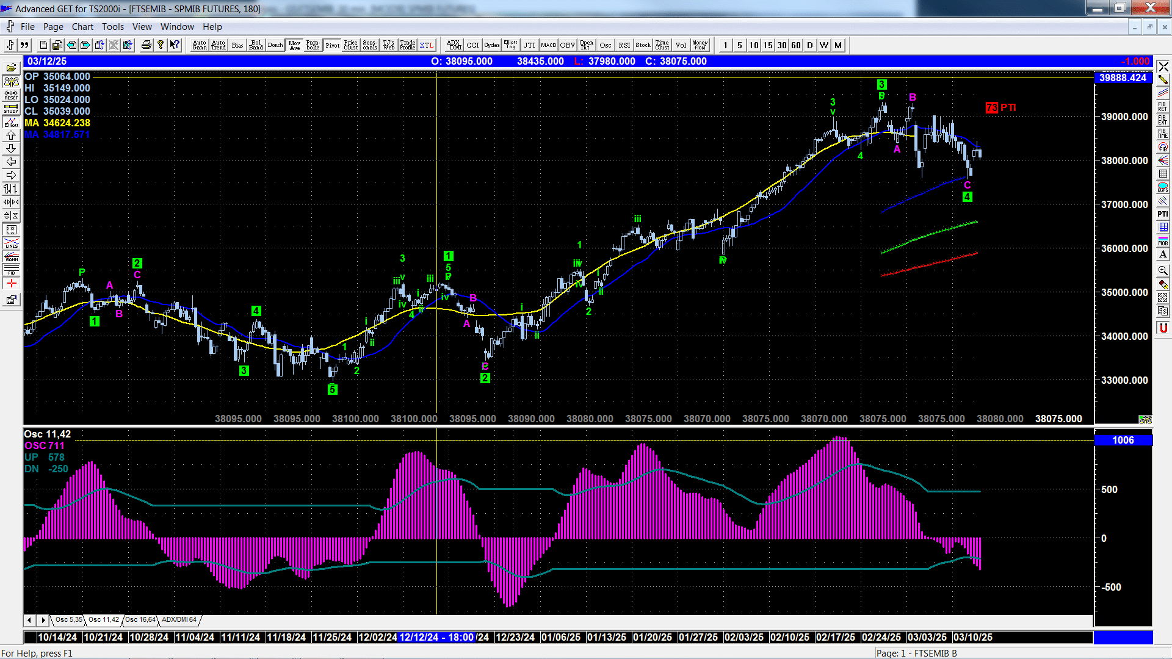Click the 12/12/24 - 18:00 date marker
Image resolution: width=1172 pixels, height=659 pixels.
coord(437,637)
